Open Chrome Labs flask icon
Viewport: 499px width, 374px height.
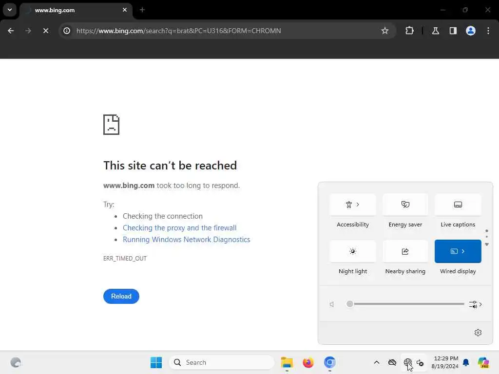[x=436, y=31]
